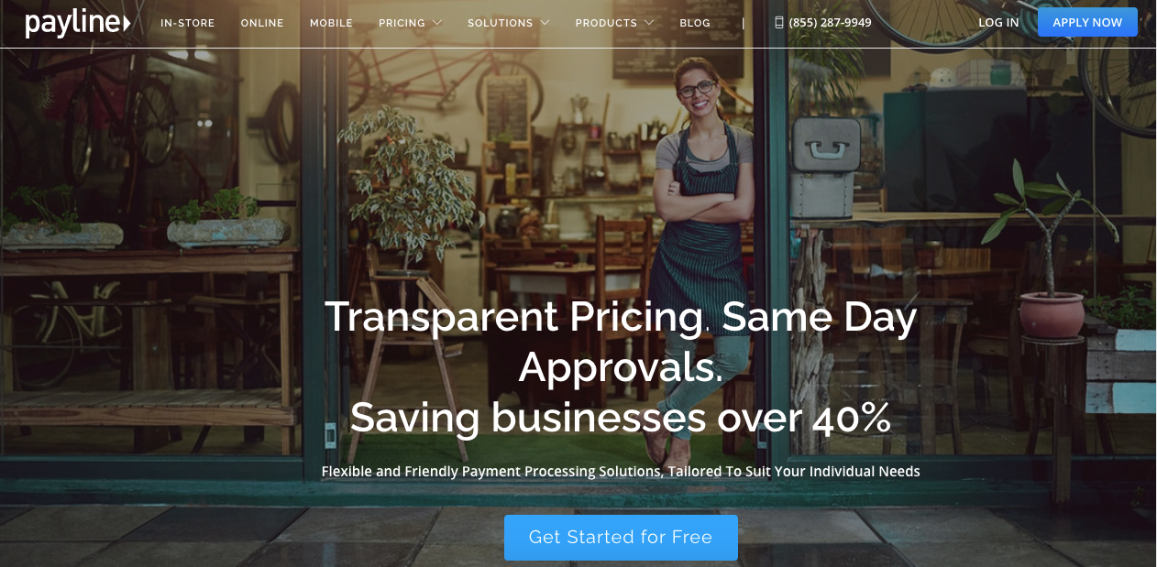The image size is (1157, 567).
Task: Click Get Started for Free button
Action: 621,538
